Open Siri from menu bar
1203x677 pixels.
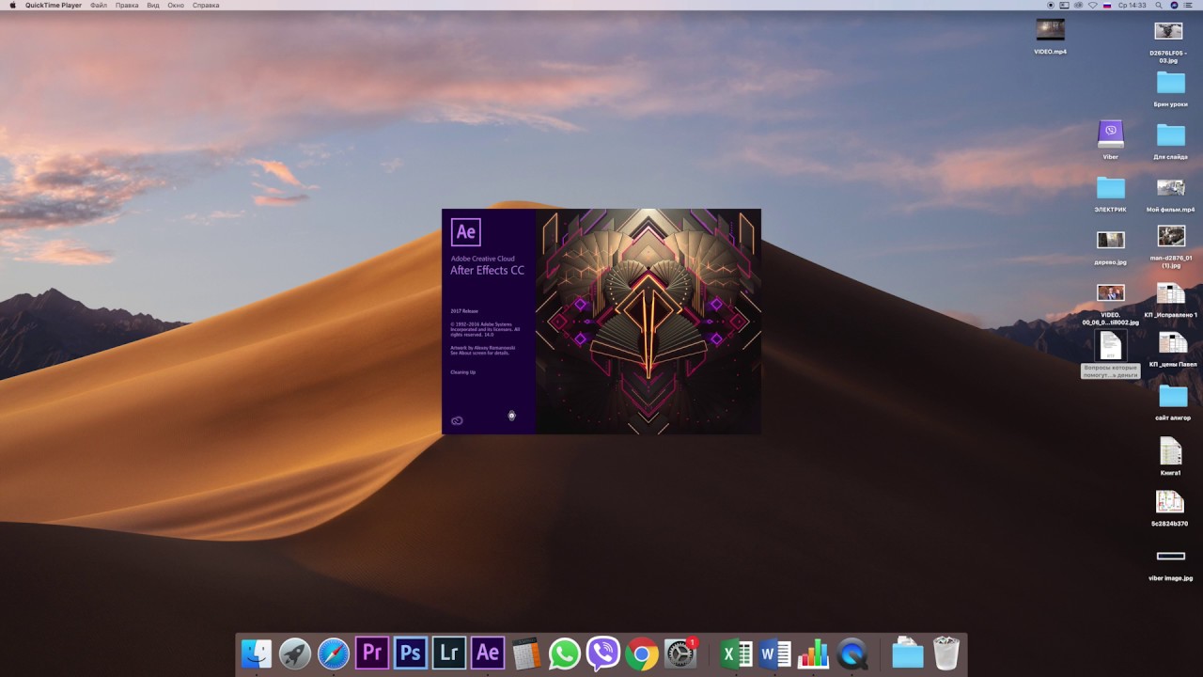coord(1175,5)
